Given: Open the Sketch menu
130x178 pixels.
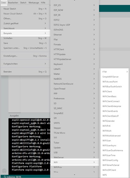Looking at the screenshot, I should click(x=23, y=2).
